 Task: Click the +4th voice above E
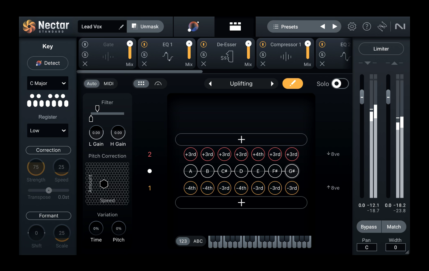(258, 154)
